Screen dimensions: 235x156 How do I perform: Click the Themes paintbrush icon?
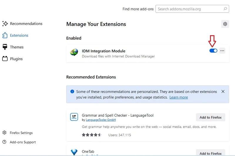[x=5, y=47]
